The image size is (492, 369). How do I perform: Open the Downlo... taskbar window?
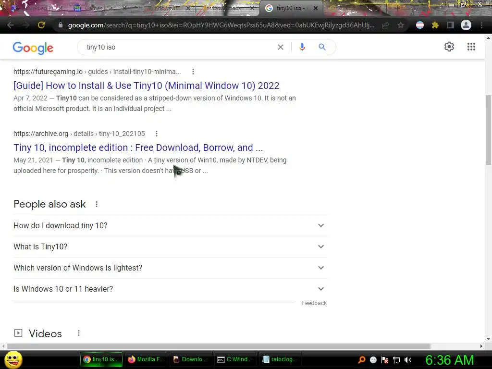190,359
